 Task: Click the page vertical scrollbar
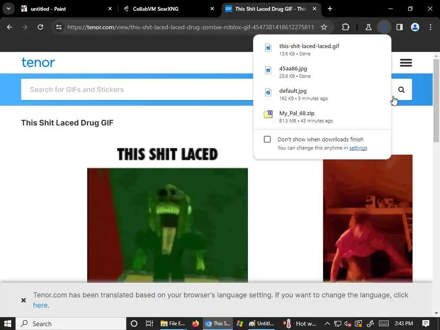point(436,101)
